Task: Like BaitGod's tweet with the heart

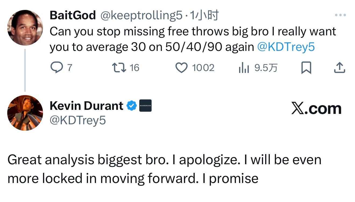Action: coord(182,68)
